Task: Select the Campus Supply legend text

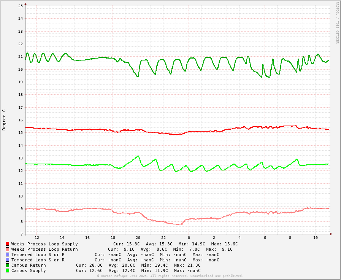Action: tap(29, 270)
